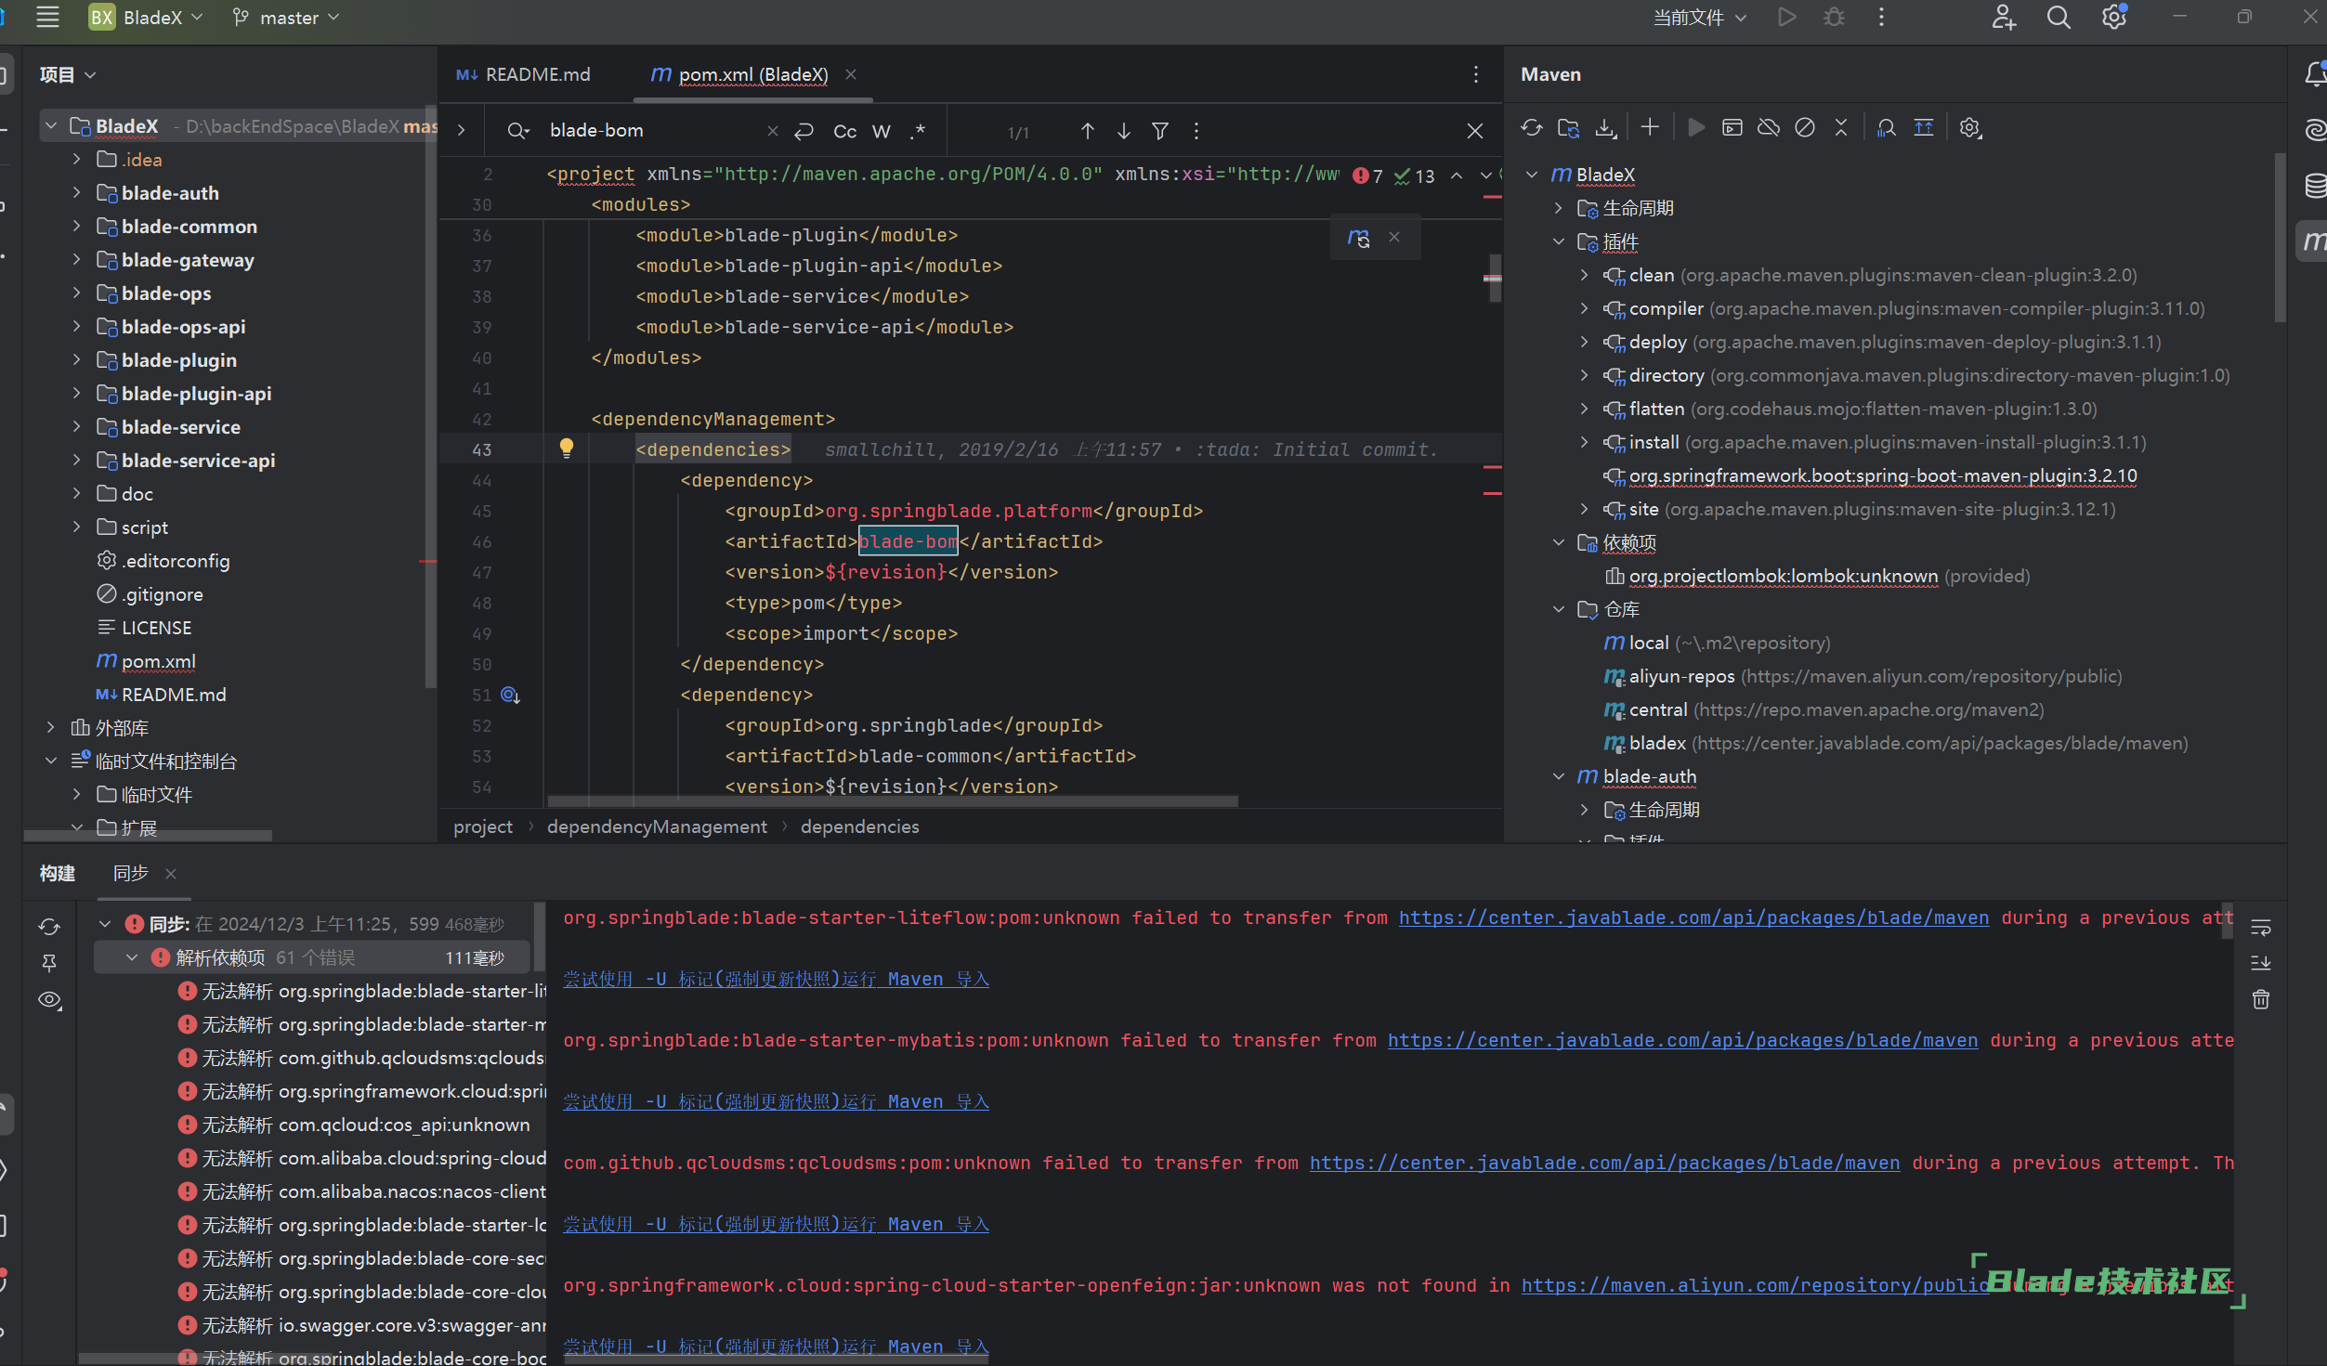Run the Maven build play icon
Viewport: 2327px width, 1366px height.
pyautogui.click(x=1696, y=127)
